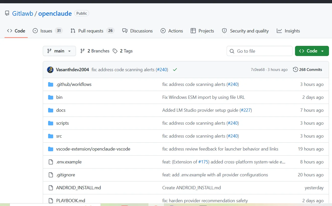Click "19 hours ago" in the vscode-extension row
The width and height of the screenshot is (332, 206).
pos(311,149)
